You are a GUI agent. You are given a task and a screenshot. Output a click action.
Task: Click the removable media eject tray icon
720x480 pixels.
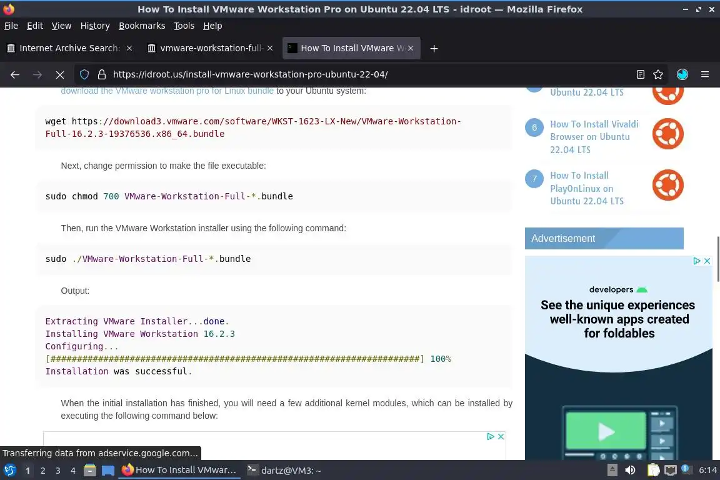pos(612,471)
